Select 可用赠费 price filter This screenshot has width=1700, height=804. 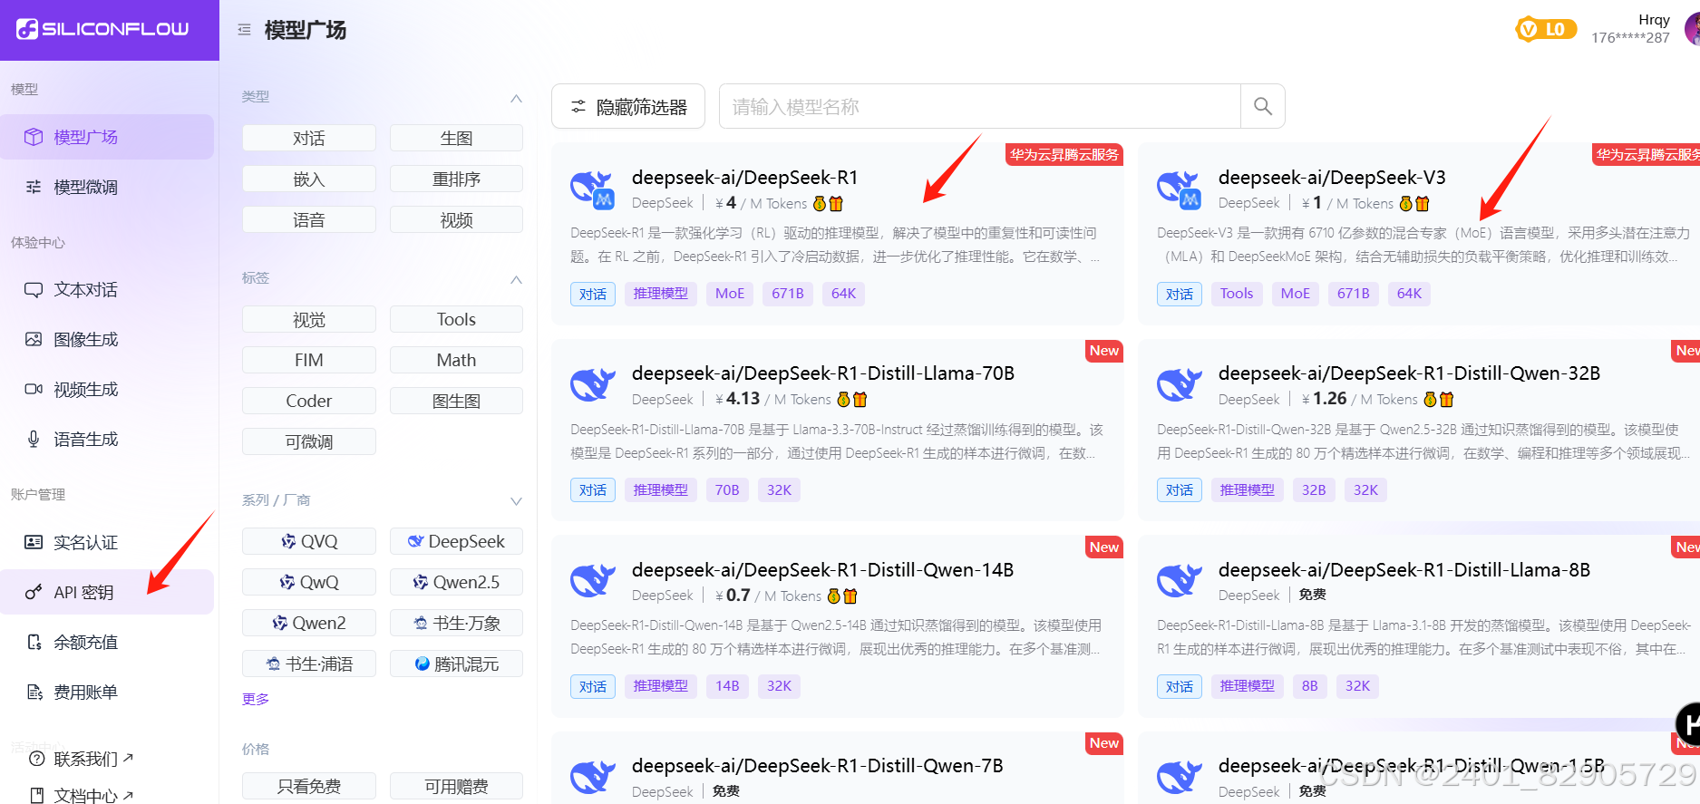click(456, 786)
